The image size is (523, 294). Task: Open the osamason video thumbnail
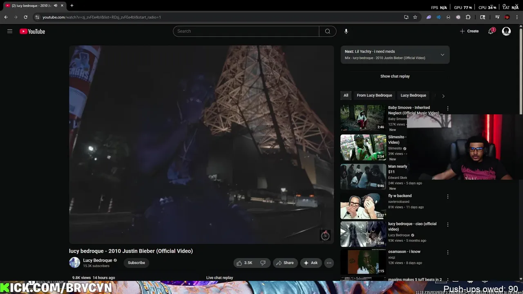coord(363,262)
